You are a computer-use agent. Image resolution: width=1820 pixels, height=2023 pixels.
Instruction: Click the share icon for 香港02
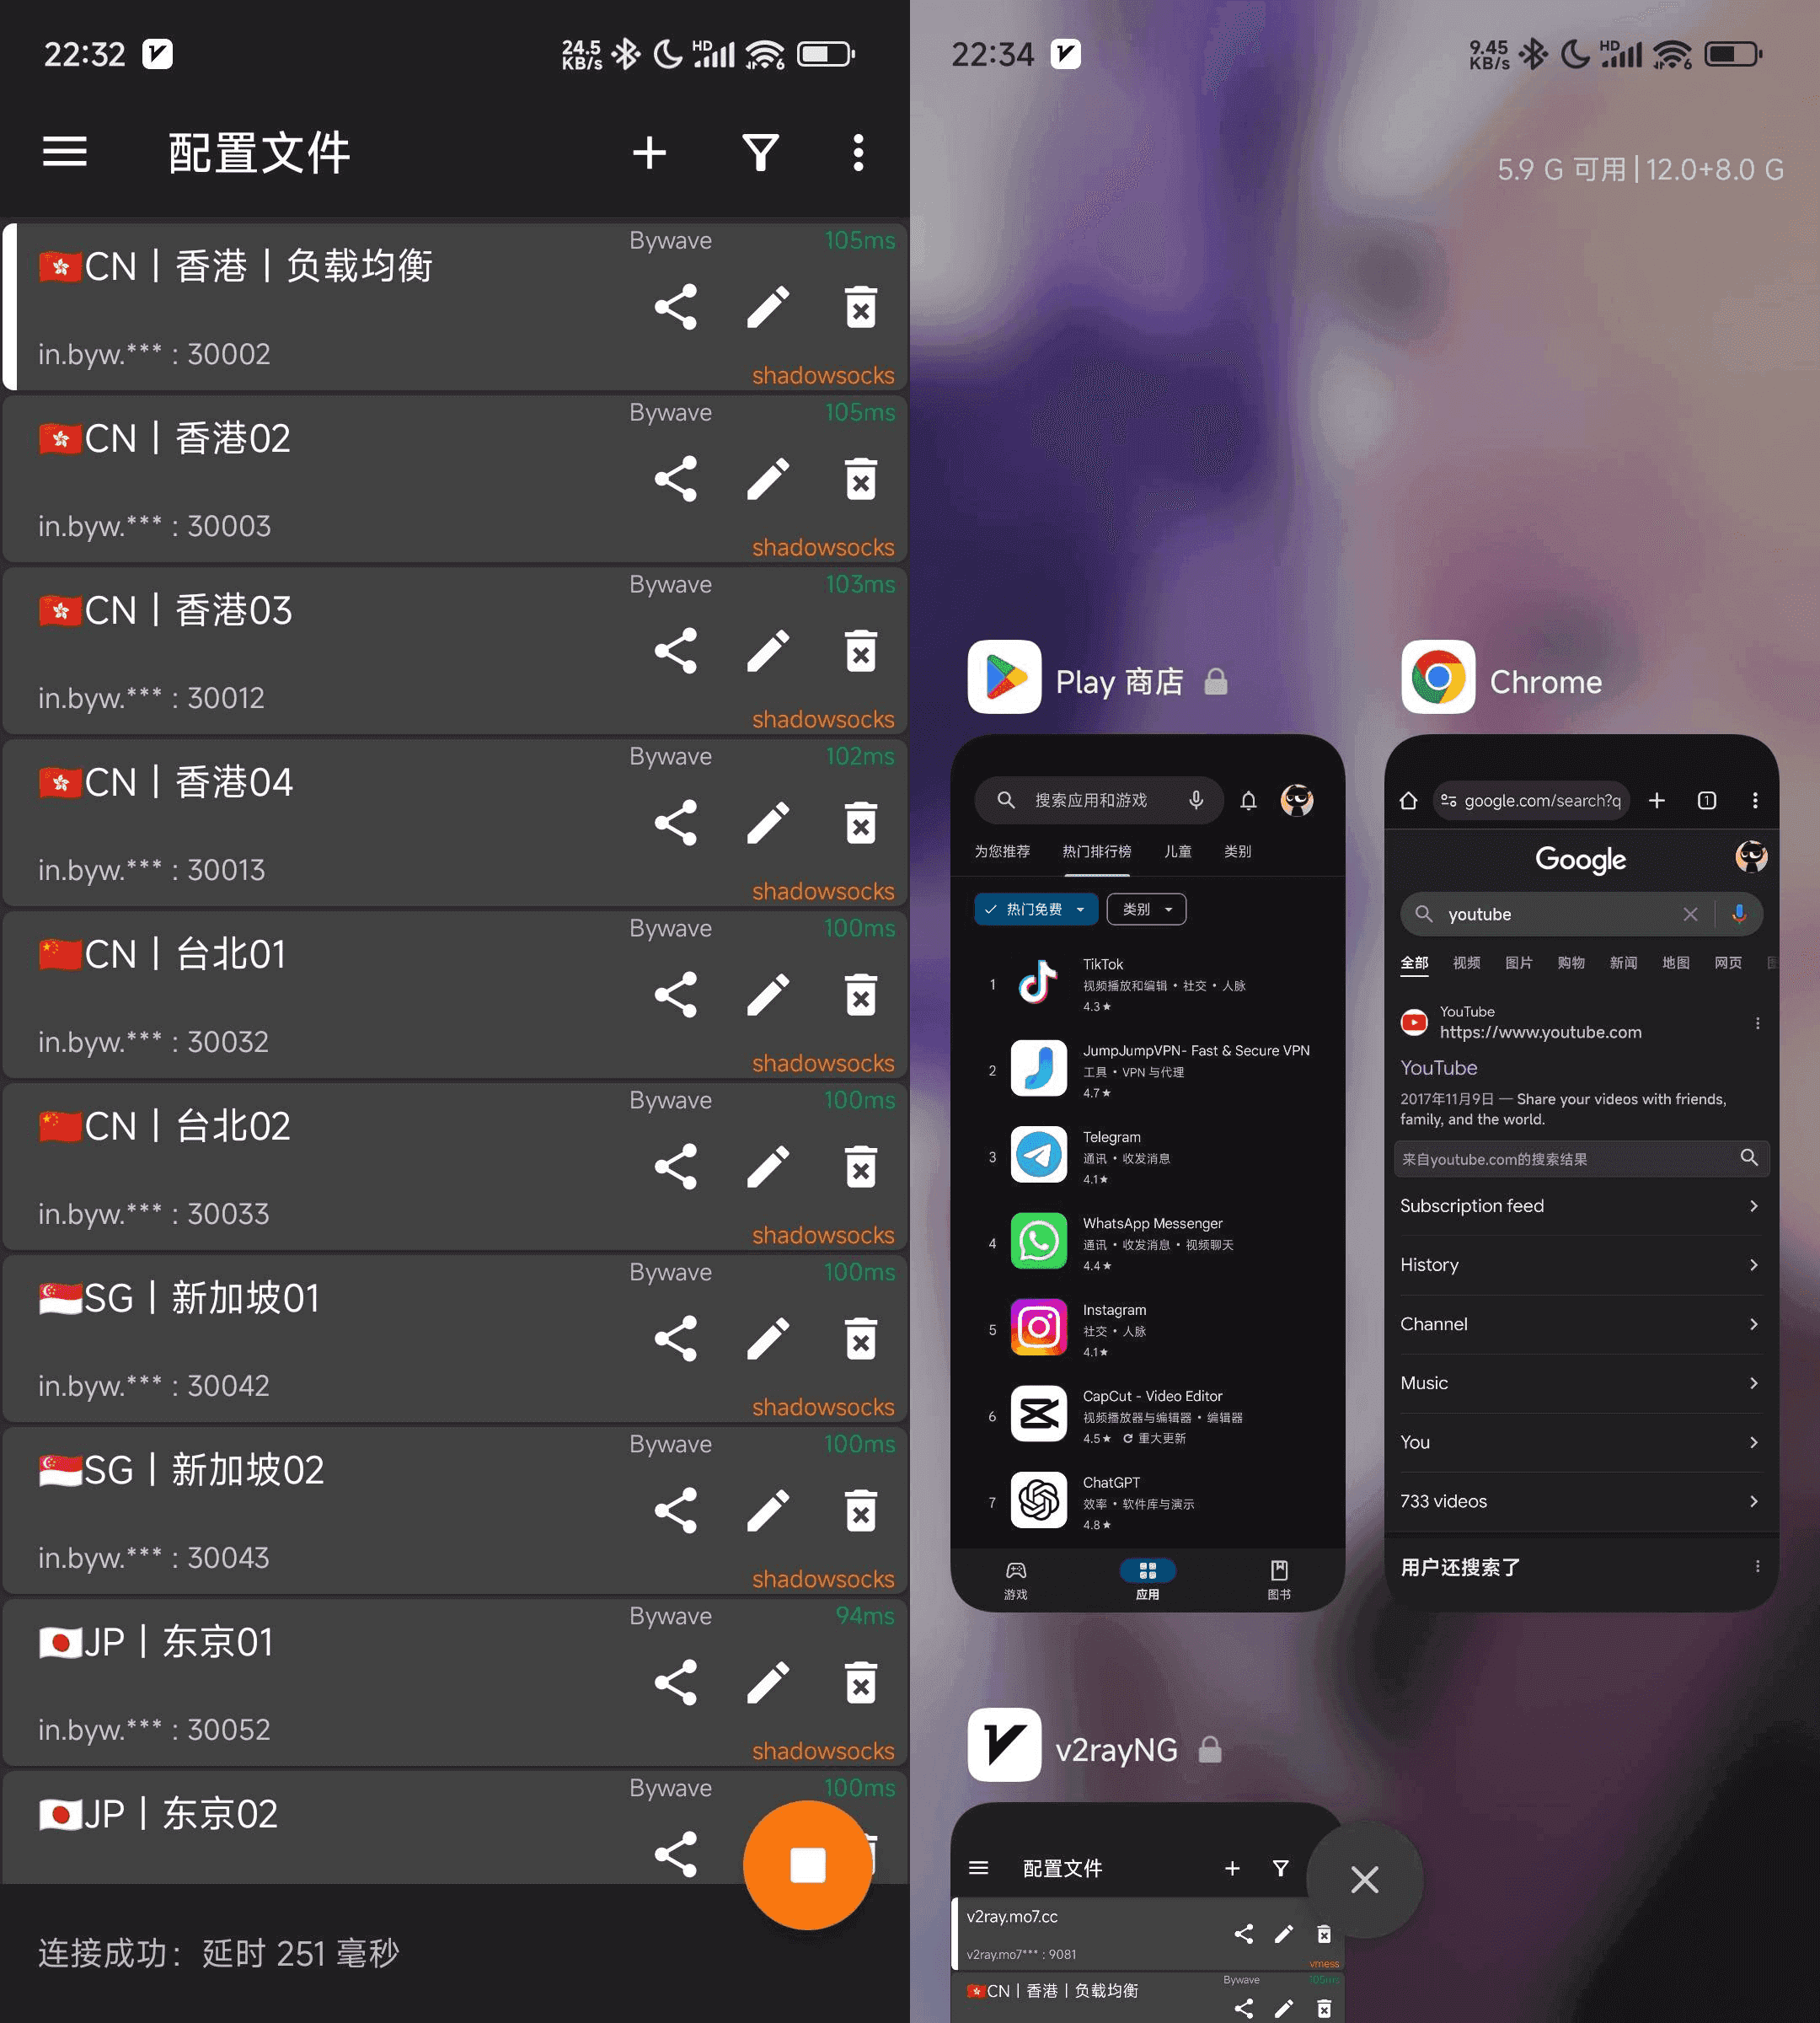[x=673, y=475]
